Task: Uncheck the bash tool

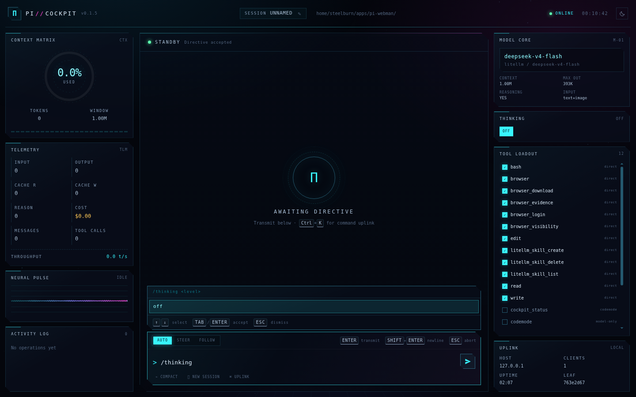Action: click(x=505, y=167)
